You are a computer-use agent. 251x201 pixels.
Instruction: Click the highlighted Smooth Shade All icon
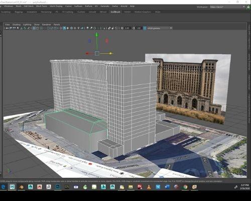pyautogui.click(x=64, y=28)
